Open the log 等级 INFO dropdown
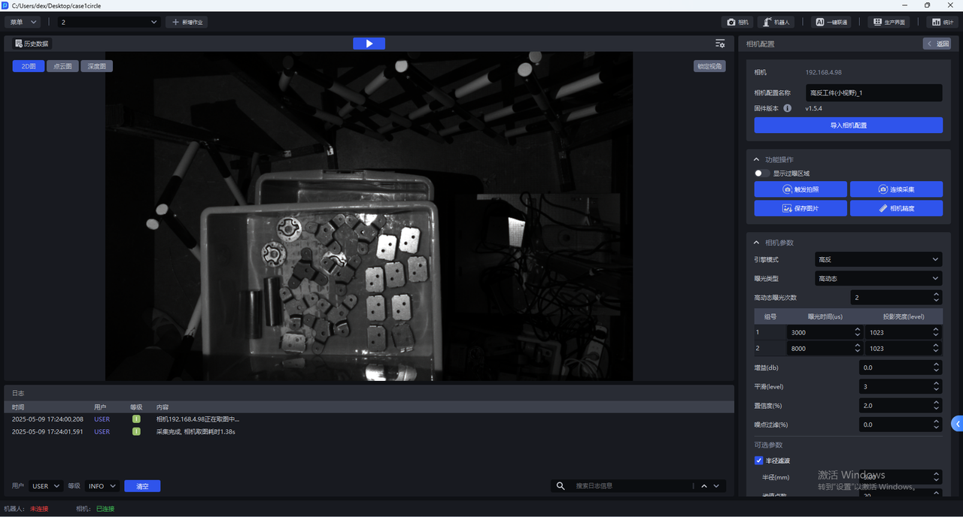The width and height of the screenshot is (963, 517). (102, 486)
